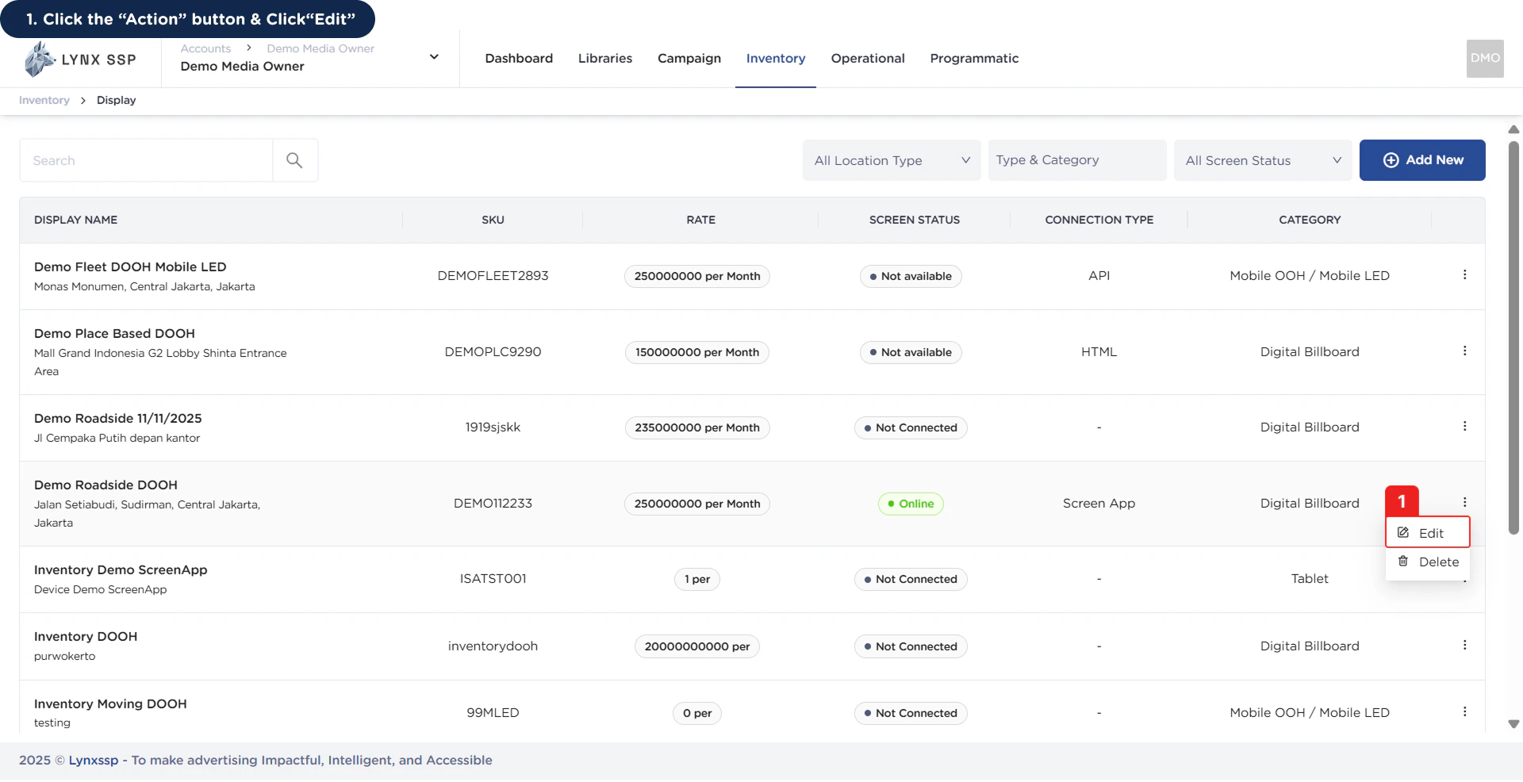Open actions menu for Demo Place Based DOOH
This screenshot has height=782, width=1523.
[x=1464, y=351]
